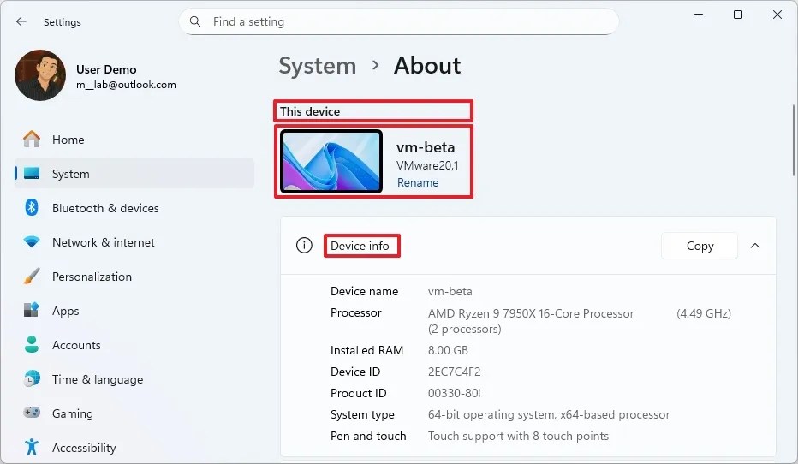798x464 pixels.
Task: Click the Apps icon in sidebar
Action: (32, 310)
